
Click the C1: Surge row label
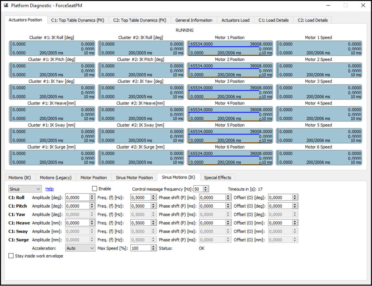coord(18,240)
